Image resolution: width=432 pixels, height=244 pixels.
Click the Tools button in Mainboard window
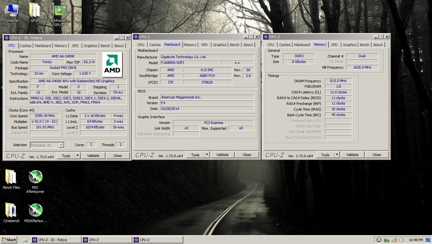coord(195,155)
